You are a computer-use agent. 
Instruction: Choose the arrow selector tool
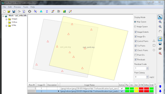click(x=160, y=17)
